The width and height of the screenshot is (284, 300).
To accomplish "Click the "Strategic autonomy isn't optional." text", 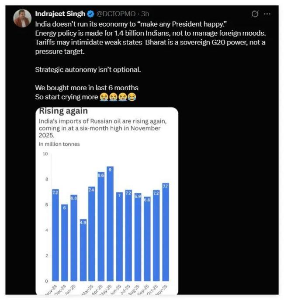I will (88, 70).
